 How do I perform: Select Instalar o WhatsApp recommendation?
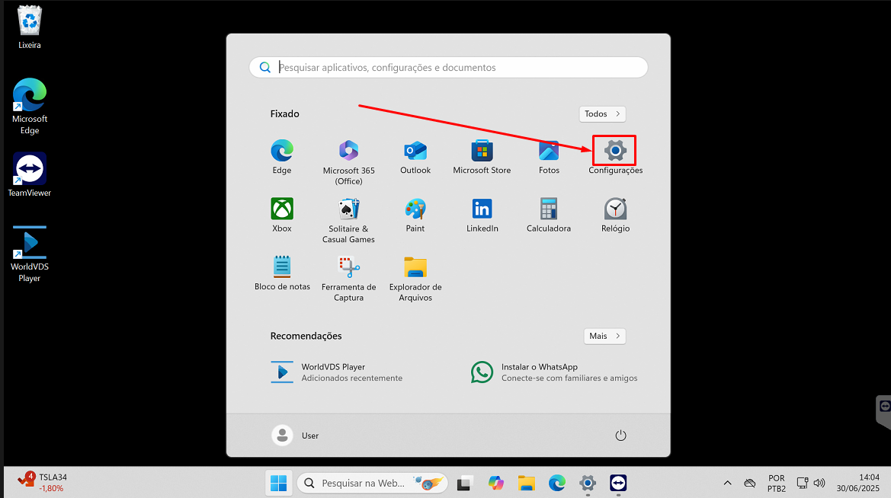pos(554,372)
